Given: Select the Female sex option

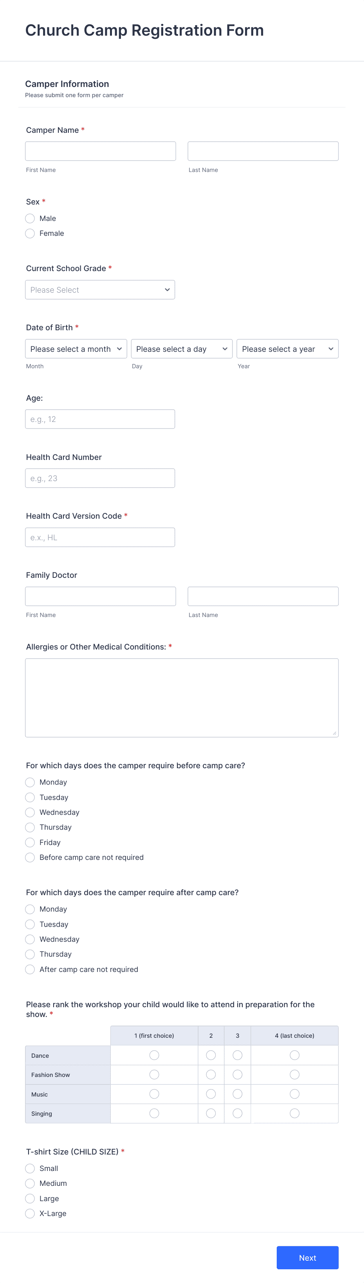Looking at the screenshot, I should pyautogui.click(x=30, y=233).
